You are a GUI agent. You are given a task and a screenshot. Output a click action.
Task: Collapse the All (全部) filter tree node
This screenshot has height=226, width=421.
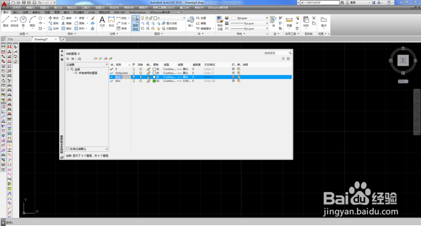(x=68, y=69)
